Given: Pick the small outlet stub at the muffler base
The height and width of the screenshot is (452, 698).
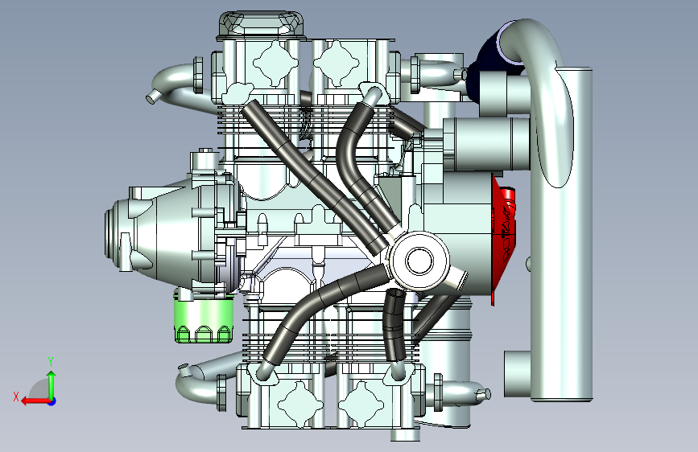Looking at the screenshot, I should tap(518, 374).
